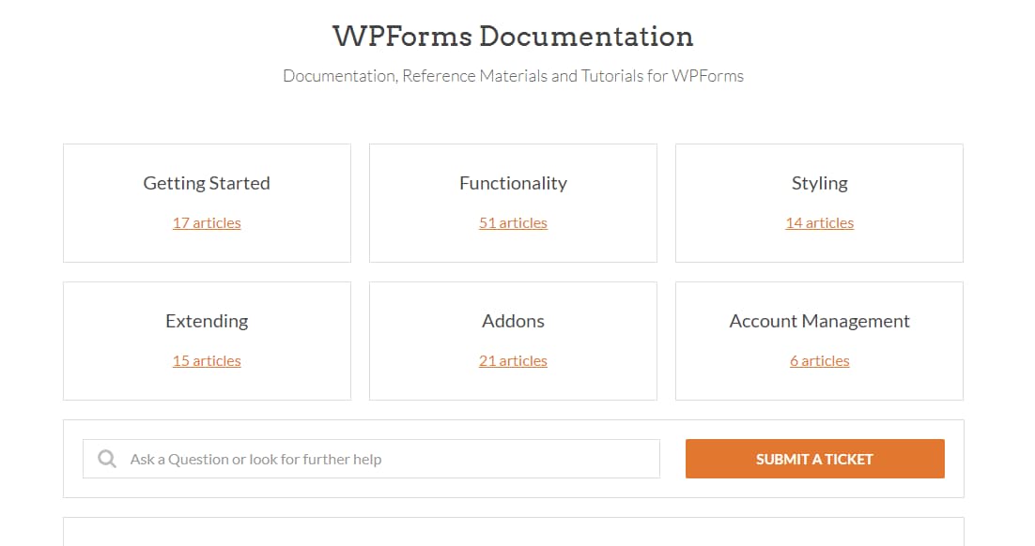Screen dimensions: 1035x546
Task: Open the "14 articles" link under Styling
Action: coord(819,222)
